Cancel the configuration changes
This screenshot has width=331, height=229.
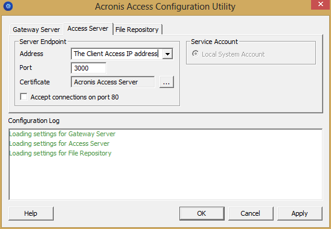[x=251, y=213]
